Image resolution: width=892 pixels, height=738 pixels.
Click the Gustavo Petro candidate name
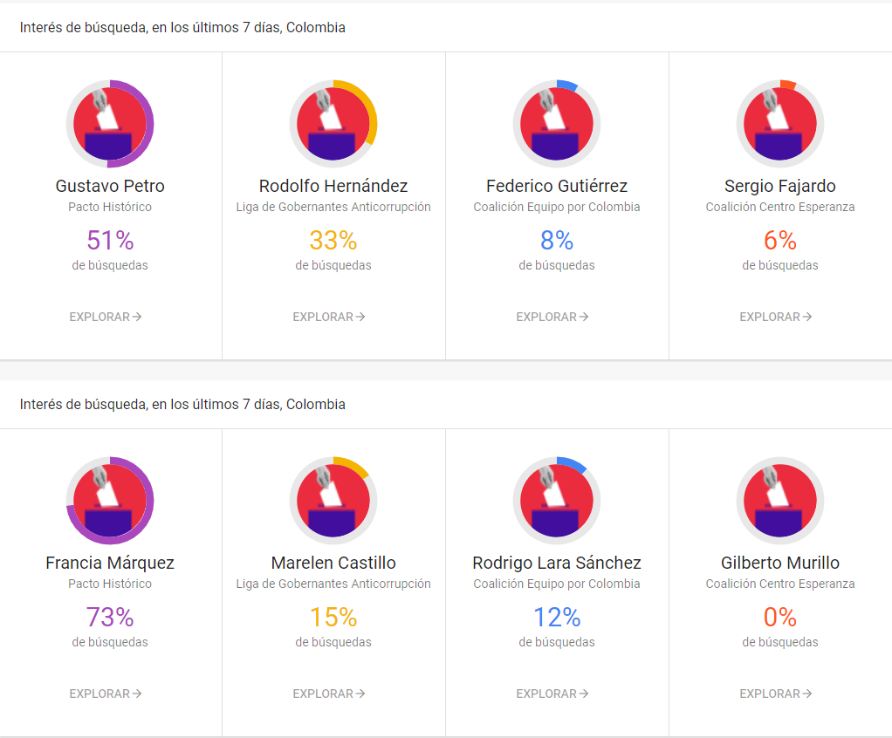[x=110, y=186]
